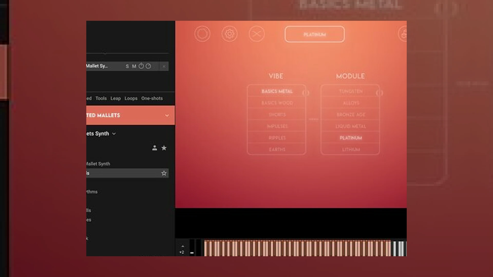Select ALLOYS in the Module list
The height and width of the screenshot is (277, 493).
point(350,103)
